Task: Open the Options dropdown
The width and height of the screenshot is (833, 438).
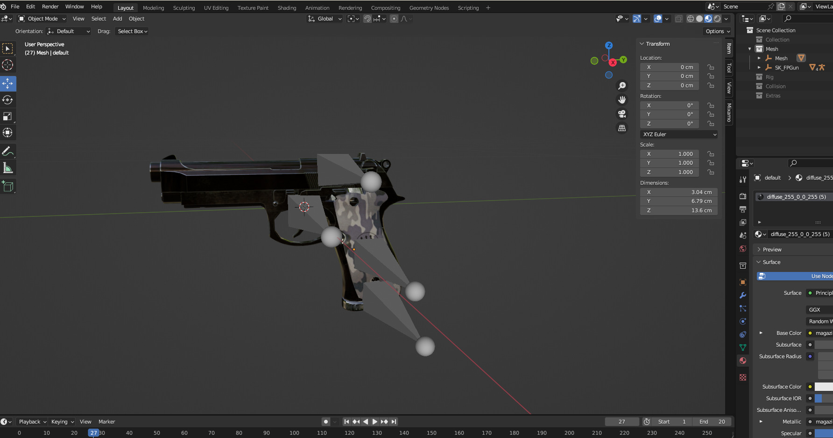Action: (x=717, y=31)
